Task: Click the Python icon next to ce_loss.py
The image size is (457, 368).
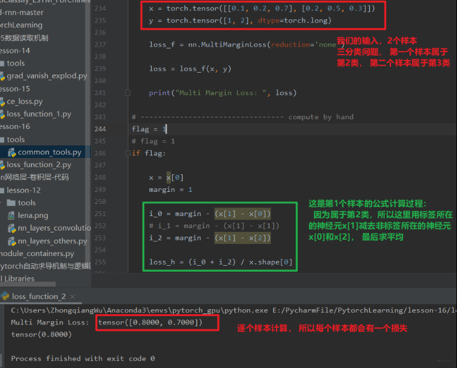Action: (2, 102)
